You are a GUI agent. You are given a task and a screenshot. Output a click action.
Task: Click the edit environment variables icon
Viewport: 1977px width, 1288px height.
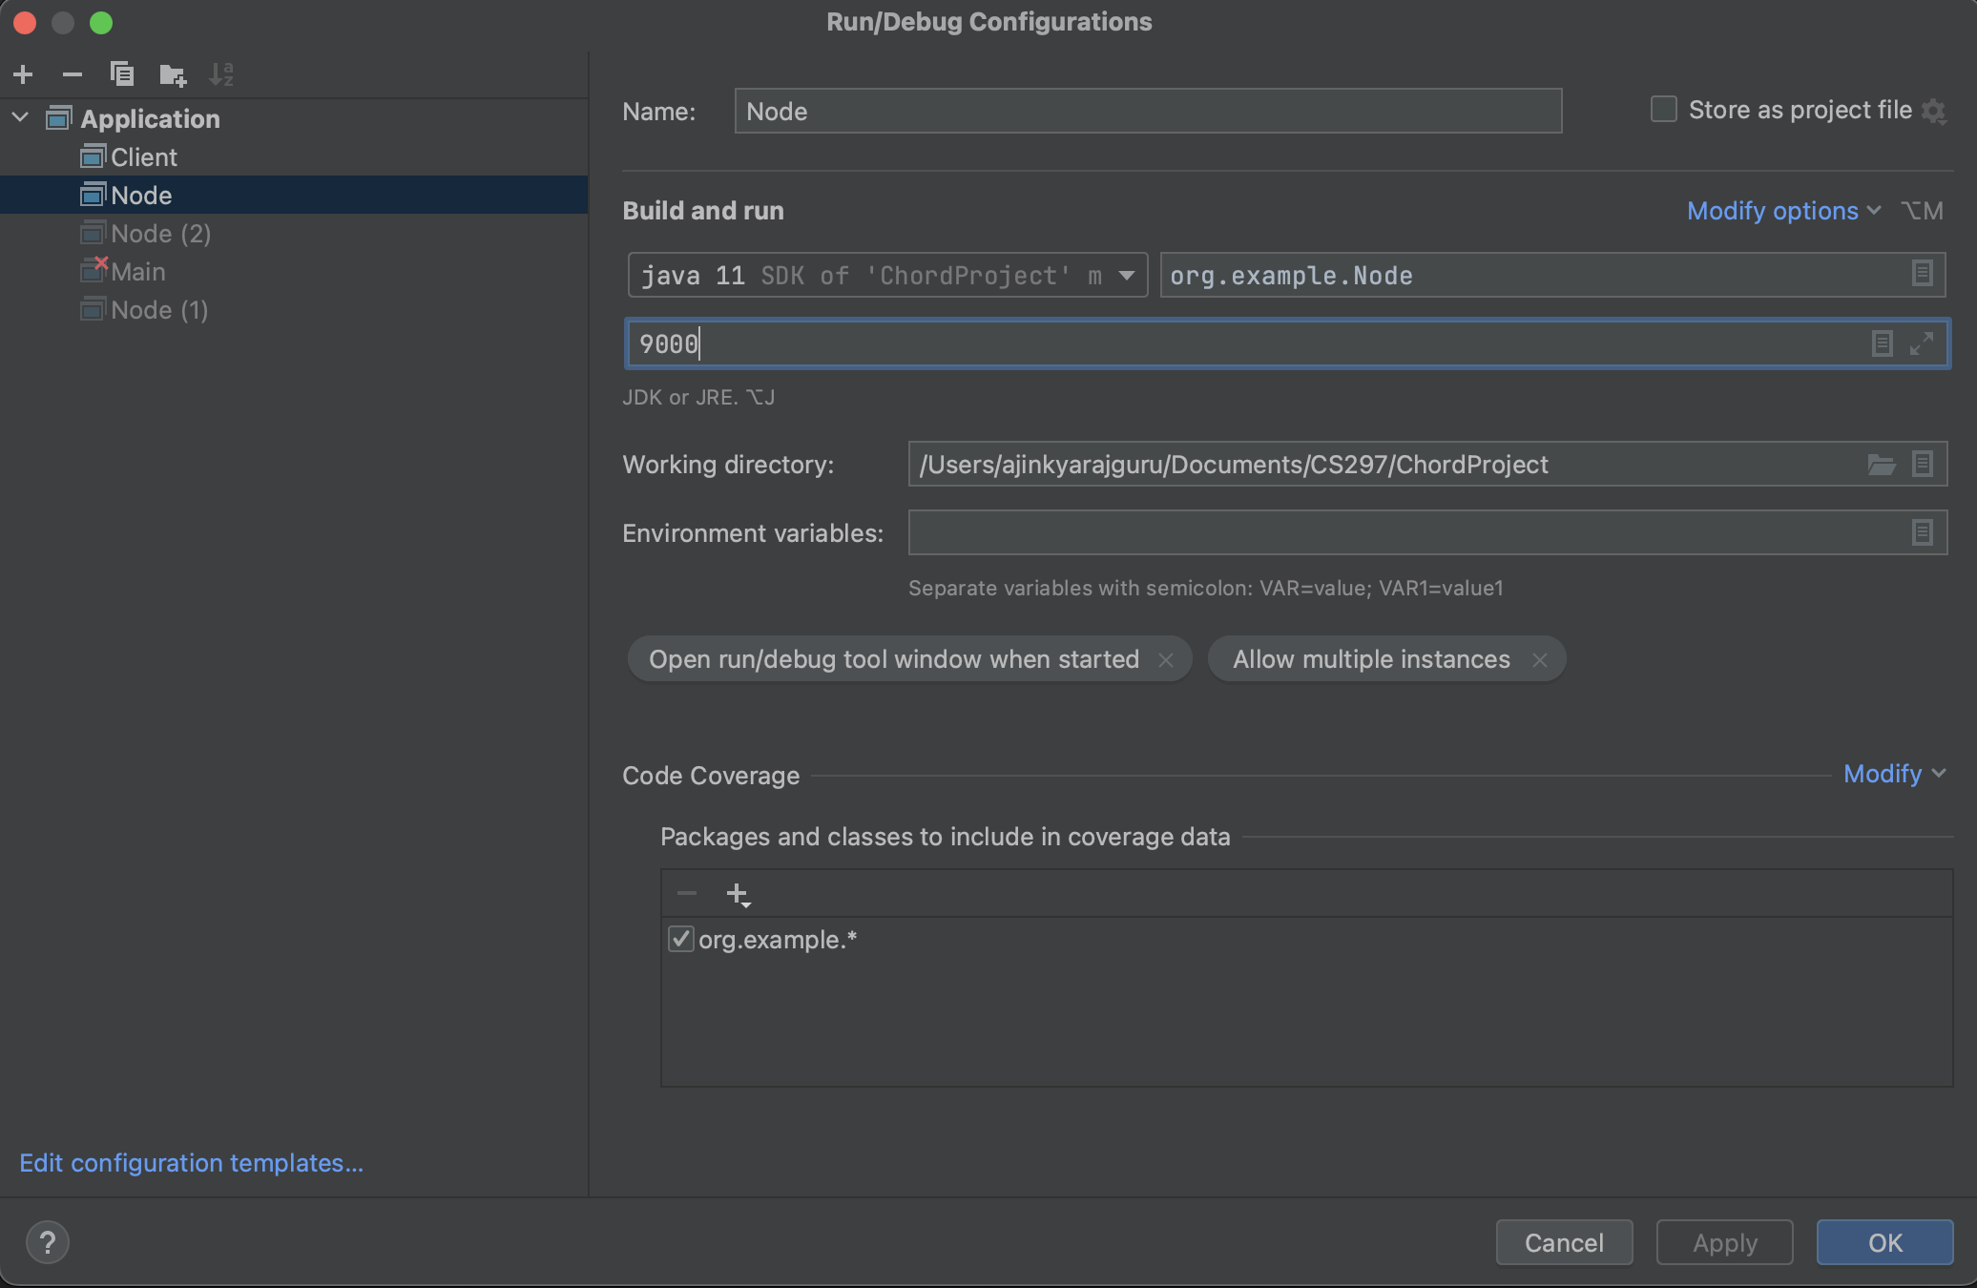[x=1923, y=532]
